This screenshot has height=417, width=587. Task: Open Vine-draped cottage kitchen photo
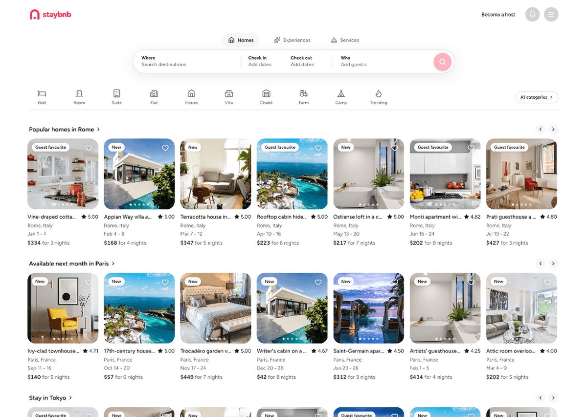63,174
